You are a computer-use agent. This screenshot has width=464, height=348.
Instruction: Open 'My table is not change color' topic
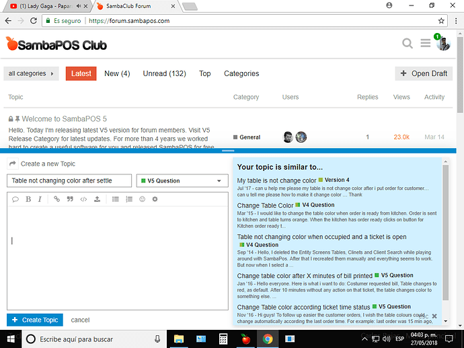276,180
